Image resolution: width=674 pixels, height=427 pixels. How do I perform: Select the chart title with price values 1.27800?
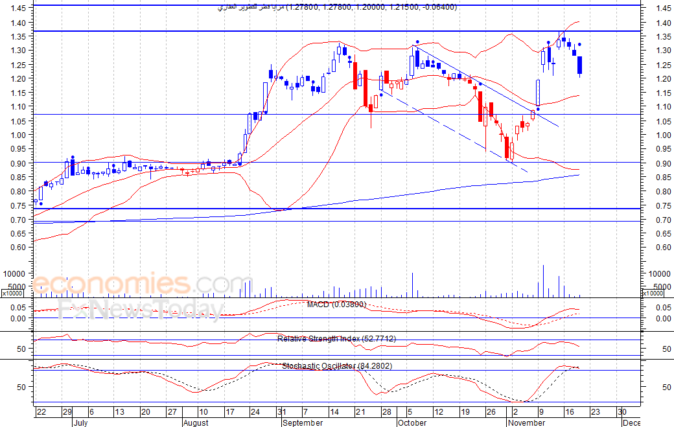[x=338, y=7]
